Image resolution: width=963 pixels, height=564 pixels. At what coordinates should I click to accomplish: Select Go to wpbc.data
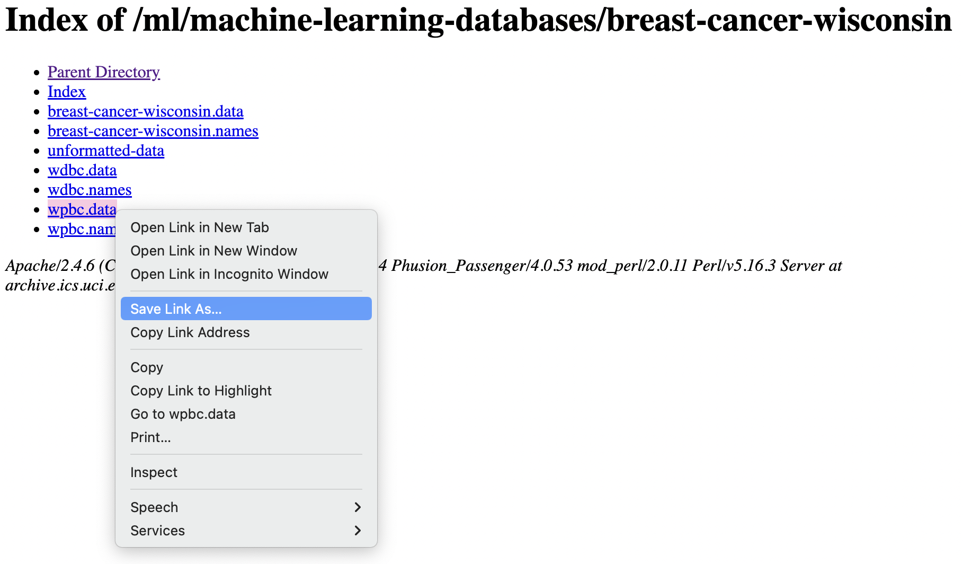(246, 414)
